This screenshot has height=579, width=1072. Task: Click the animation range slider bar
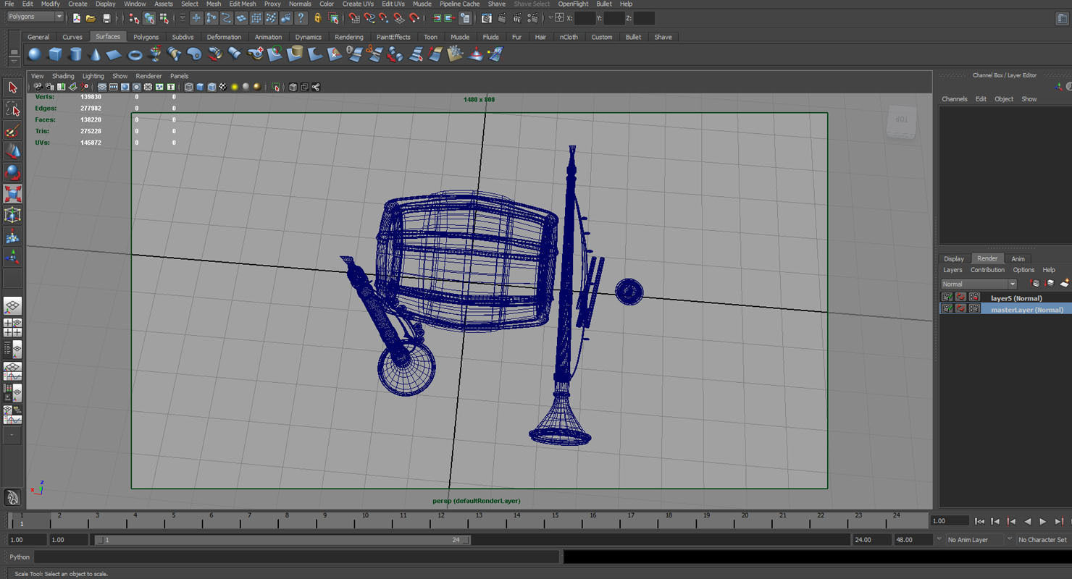click(x=283, y=540)
